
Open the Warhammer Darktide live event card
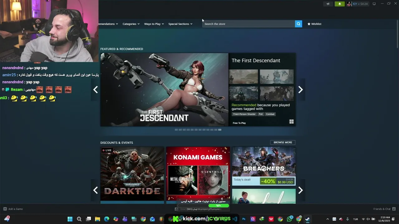coord(132,175)
